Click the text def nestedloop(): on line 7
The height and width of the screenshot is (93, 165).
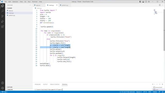click(47, 23)
